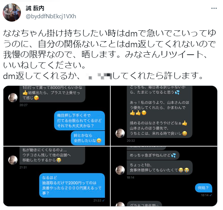Screen dimensions: 223x210
Task: Open the bottom-left DM screenshot image
Action: (57, 176)
